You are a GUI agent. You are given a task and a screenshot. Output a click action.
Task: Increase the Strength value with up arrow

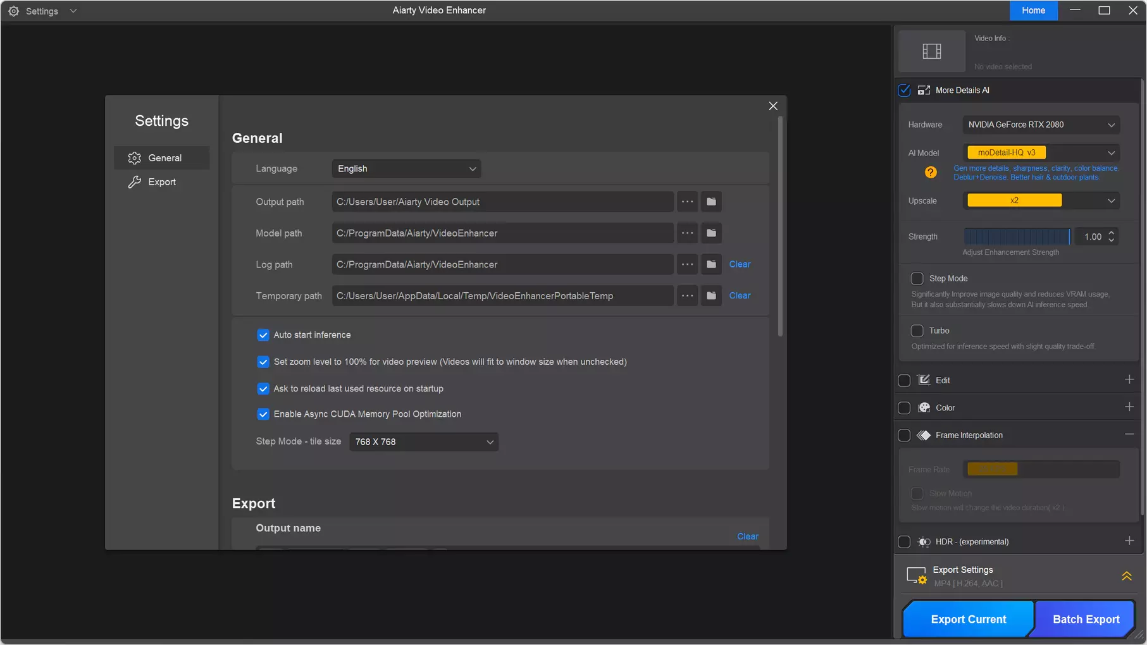pyautogui.click(x=1111, y=233)
